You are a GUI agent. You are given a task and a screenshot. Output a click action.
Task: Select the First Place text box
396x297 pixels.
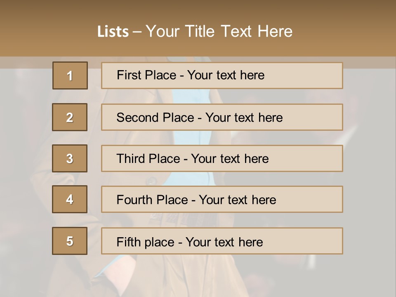222,75
